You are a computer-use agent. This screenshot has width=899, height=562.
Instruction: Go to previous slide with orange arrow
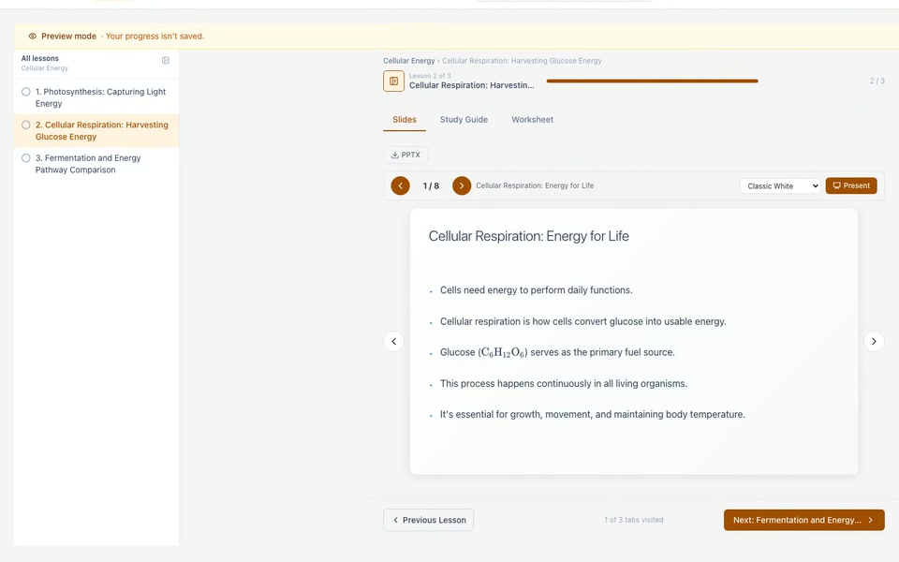pyautogui.click(x=400, y=185)
